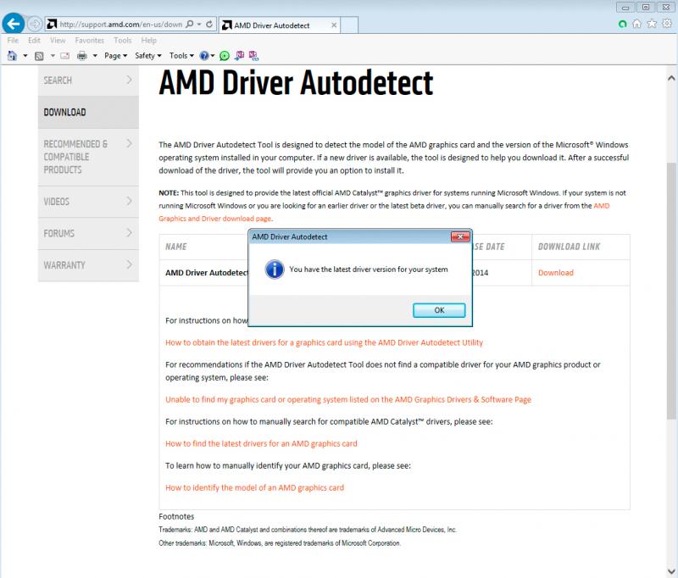678x578 pixels.
Task: Close the AMD Driver Autodetect browser tab
Action: pos(334,25)
